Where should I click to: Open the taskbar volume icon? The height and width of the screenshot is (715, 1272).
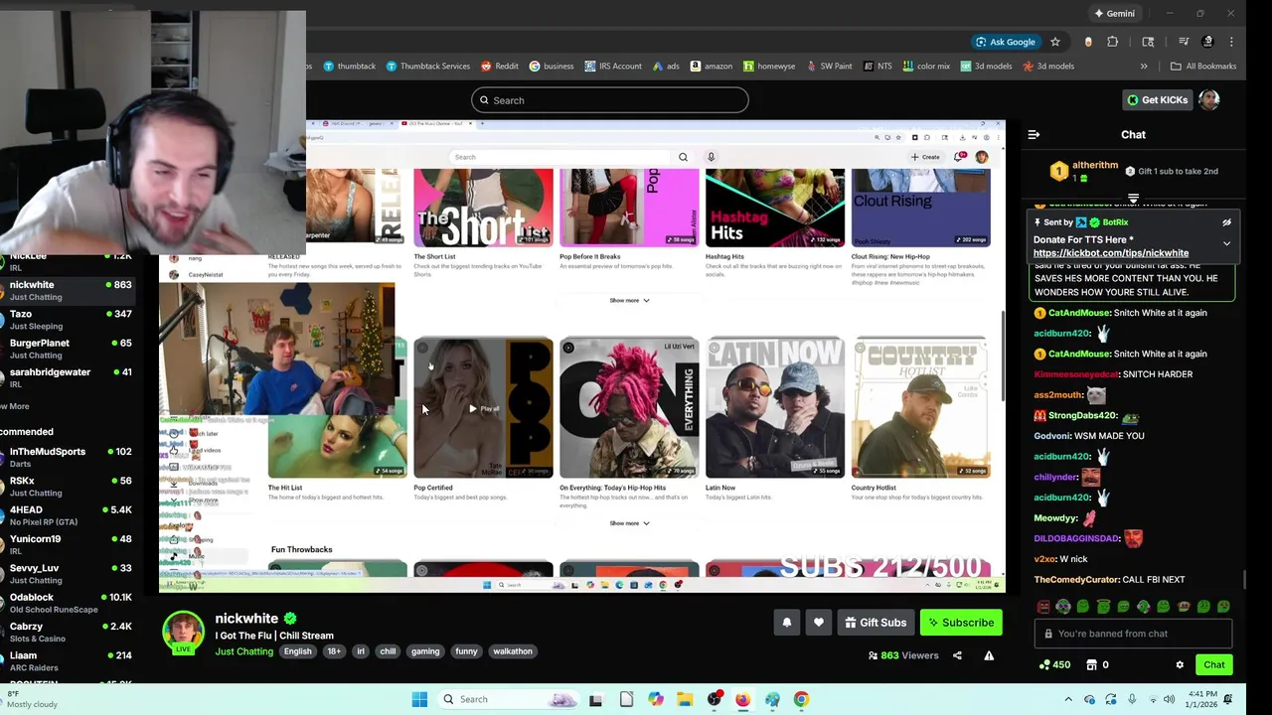(1170, 699)
